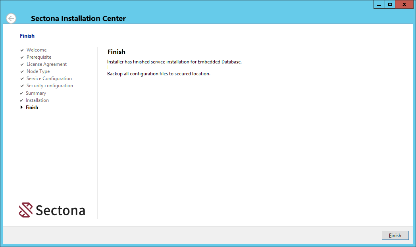The height and width of the screenshot is (247, 416).
Task: Select the Summary step
Action: pos(36,93)
